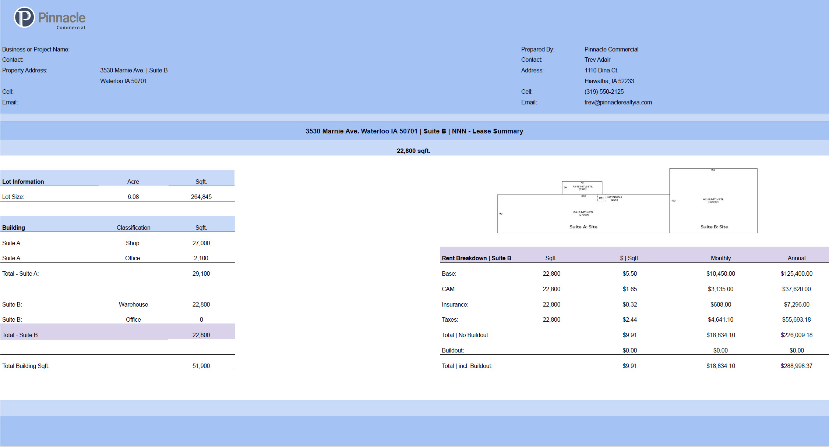Select the Total Building Sqft value 51,900
Screen dimensions: 829x447
click(201, 366)
